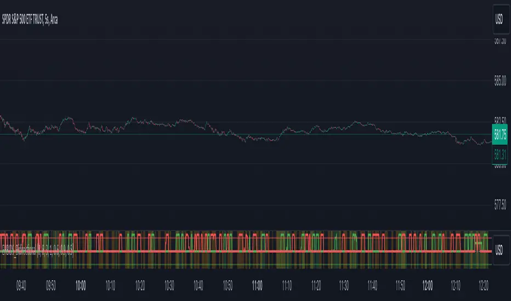Select the 12:00 time axis label

coord(428,284)
